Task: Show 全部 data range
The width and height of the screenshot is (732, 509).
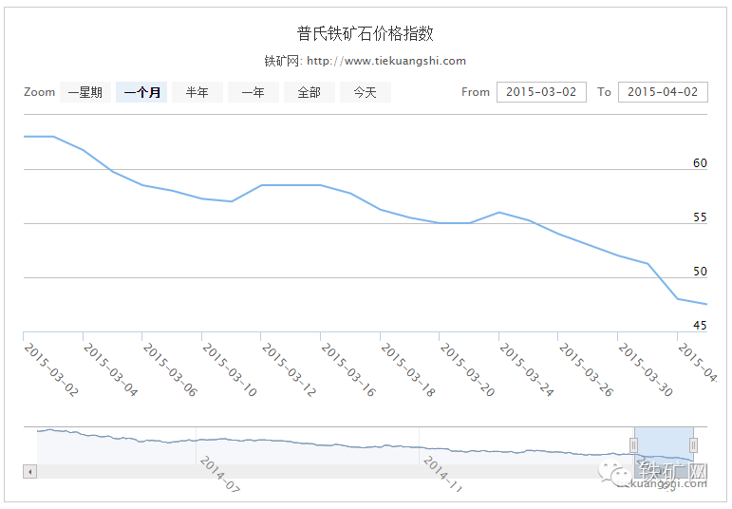Action: pyautogui.click(x=310, y=92)
